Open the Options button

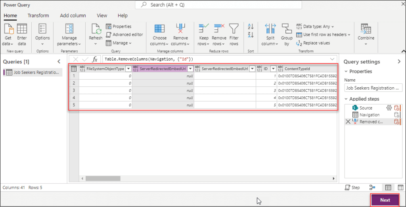pyautogui.click(x=42, y=35)
